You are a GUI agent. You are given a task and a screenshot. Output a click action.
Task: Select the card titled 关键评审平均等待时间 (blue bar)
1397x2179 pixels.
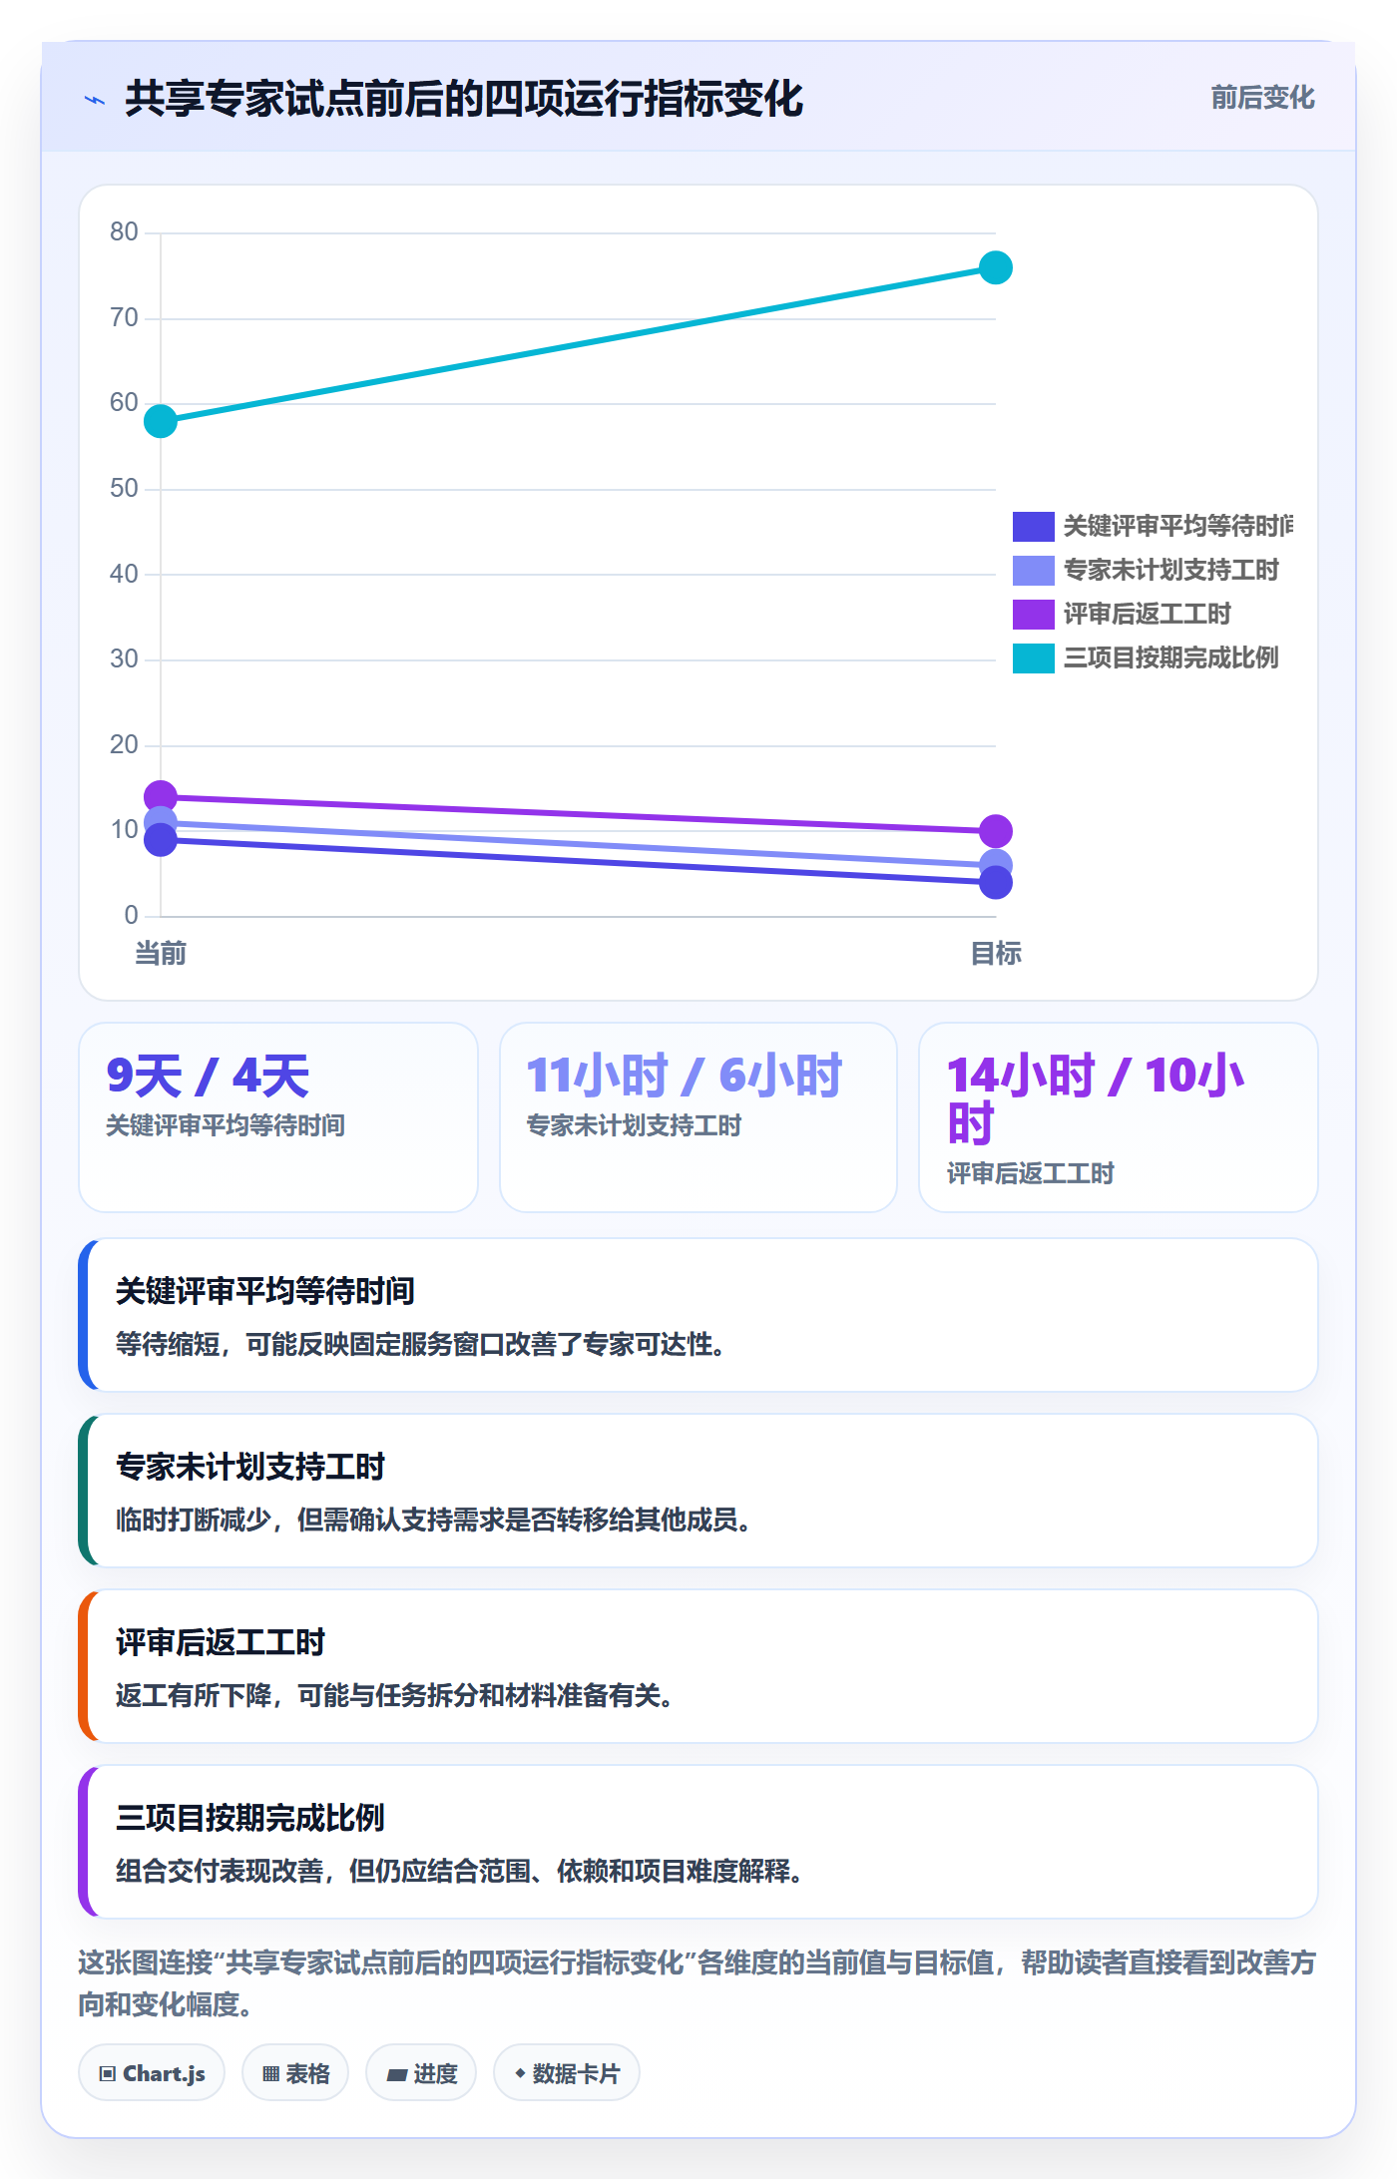pos(698,1315)
